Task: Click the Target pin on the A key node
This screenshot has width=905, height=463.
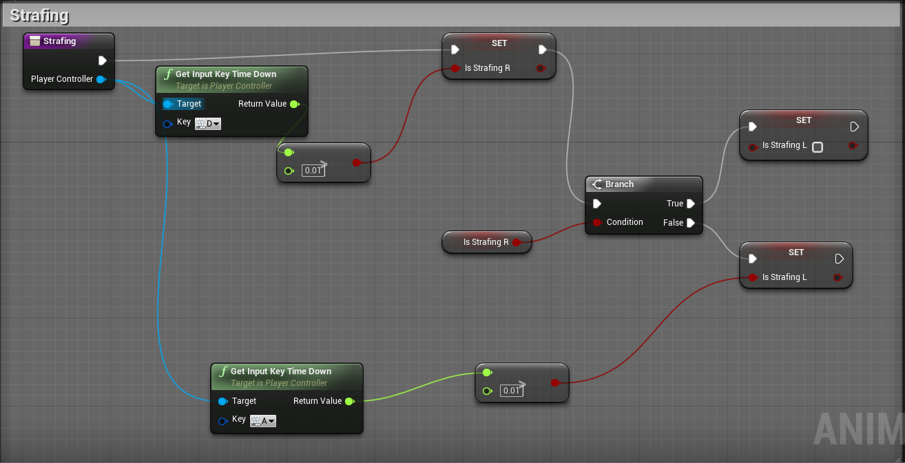Action: [x=222, y=401]
